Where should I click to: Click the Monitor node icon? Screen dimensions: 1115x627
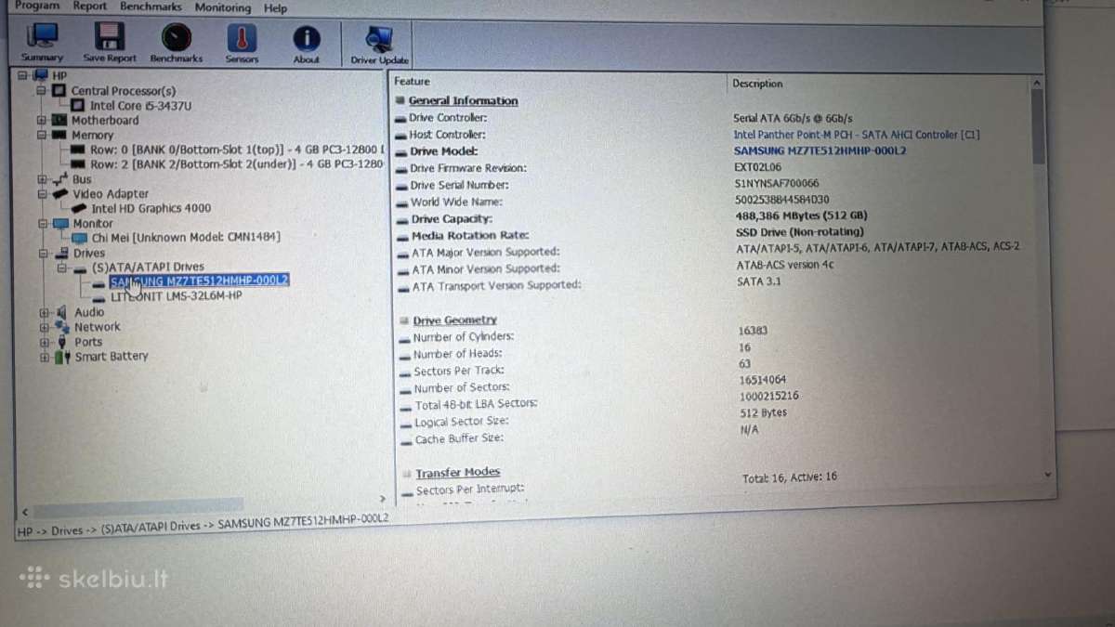point(60,223)
